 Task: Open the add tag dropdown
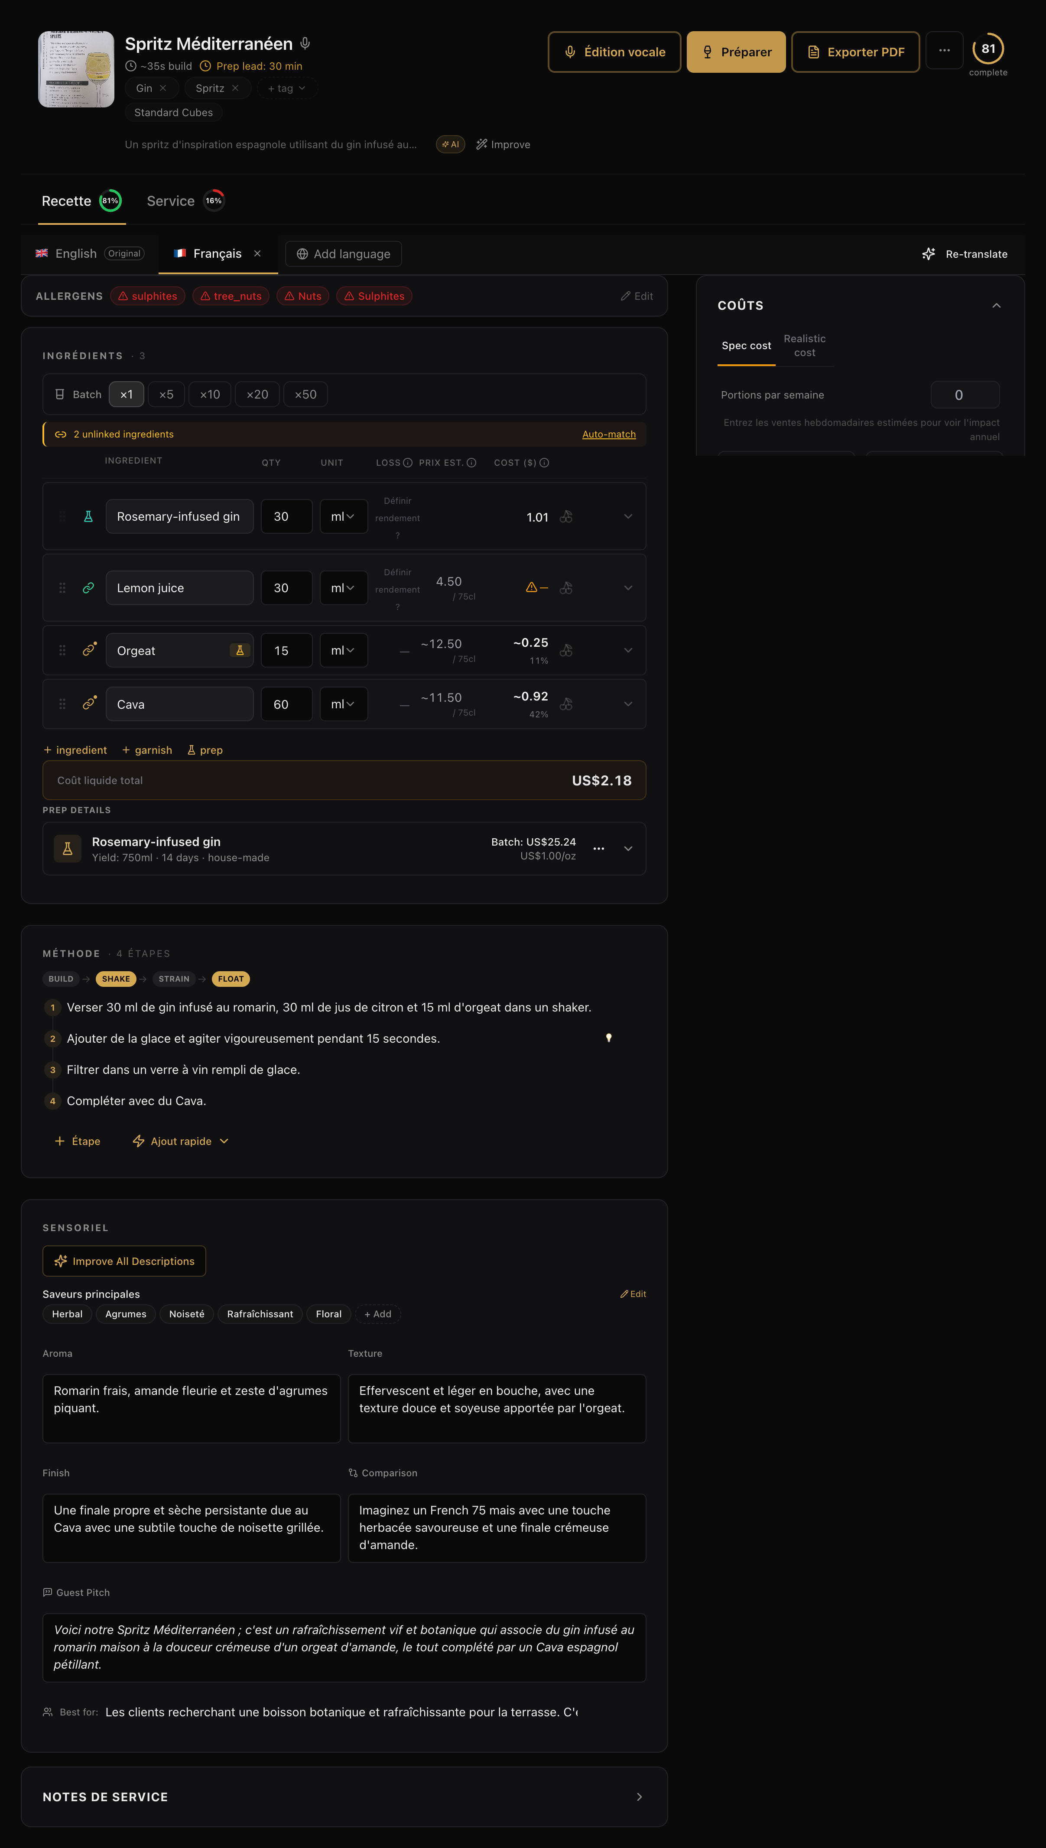(x=287, y=88)
